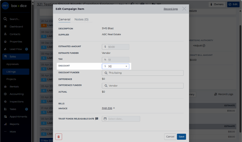Open Accounting in the sidebar
The image size is (242, 142).
click(x=17, y=94)
